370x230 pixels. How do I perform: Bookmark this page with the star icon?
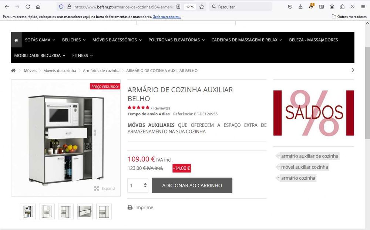pyautogui.click(x=202, y=7)
